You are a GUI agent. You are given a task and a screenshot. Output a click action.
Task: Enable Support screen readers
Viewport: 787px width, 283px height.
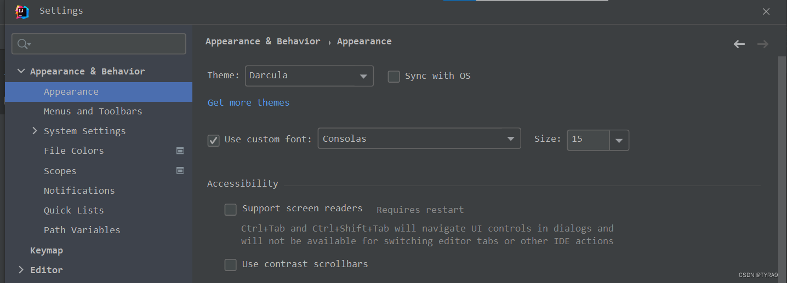coord(231,210)
